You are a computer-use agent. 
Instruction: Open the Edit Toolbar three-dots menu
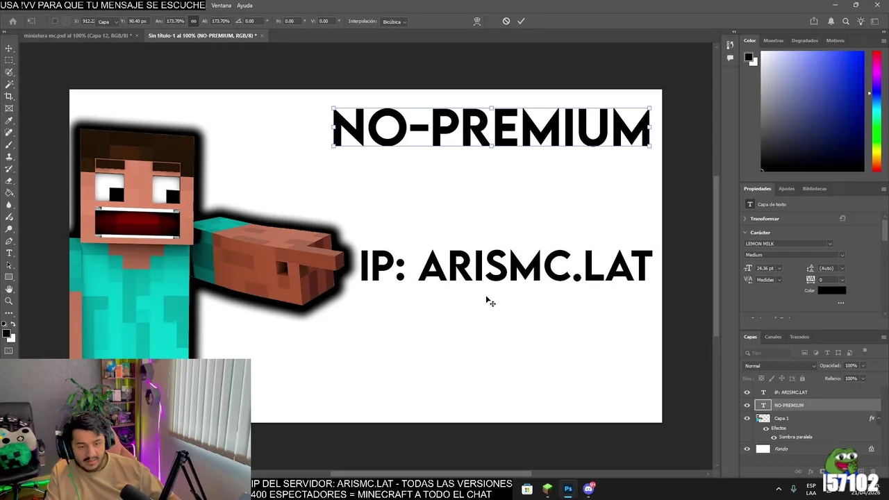[9, 313]
